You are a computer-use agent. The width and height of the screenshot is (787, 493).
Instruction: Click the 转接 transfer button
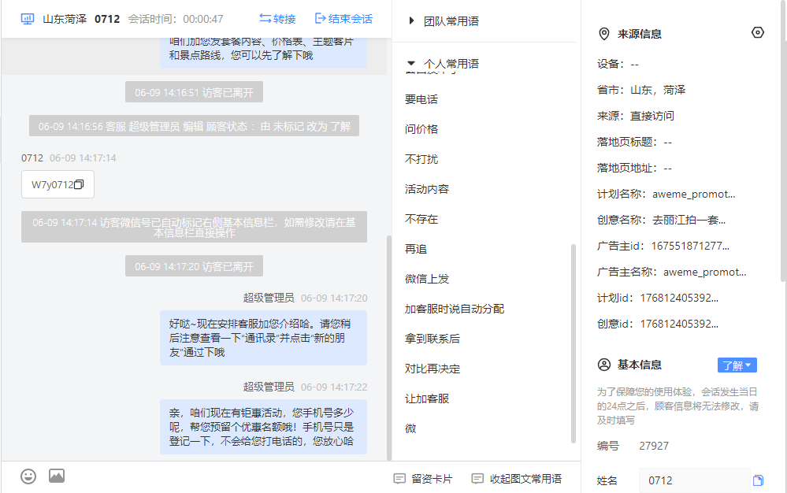tap(277, 19)
